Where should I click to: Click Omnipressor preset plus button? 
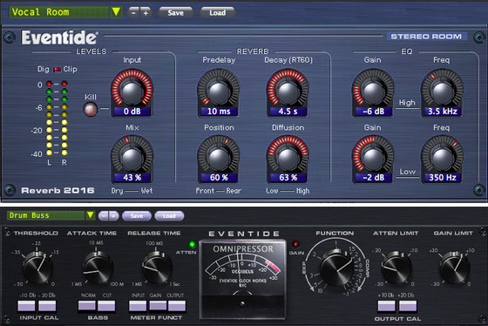(113, 216)
